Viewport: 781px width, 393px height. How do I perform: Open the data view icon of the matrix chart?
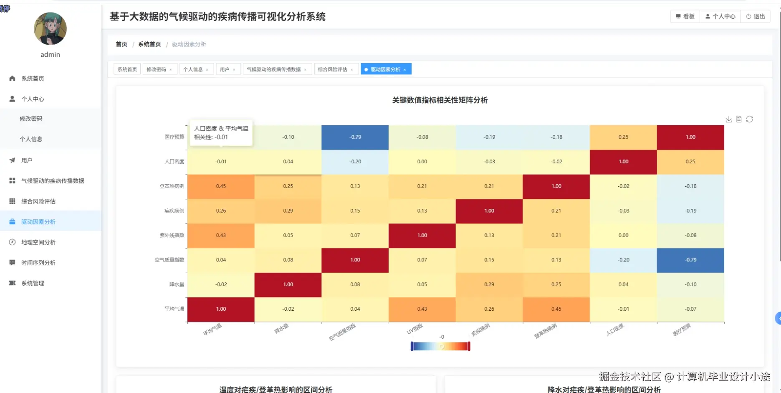739,119
